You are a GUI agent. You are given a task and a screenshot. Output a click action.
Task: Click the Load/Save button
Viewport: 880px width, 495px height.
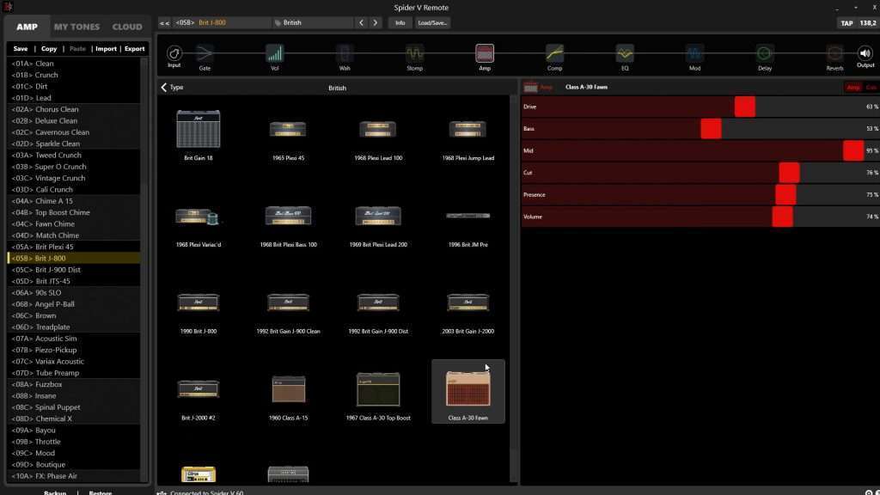(432, 22)
